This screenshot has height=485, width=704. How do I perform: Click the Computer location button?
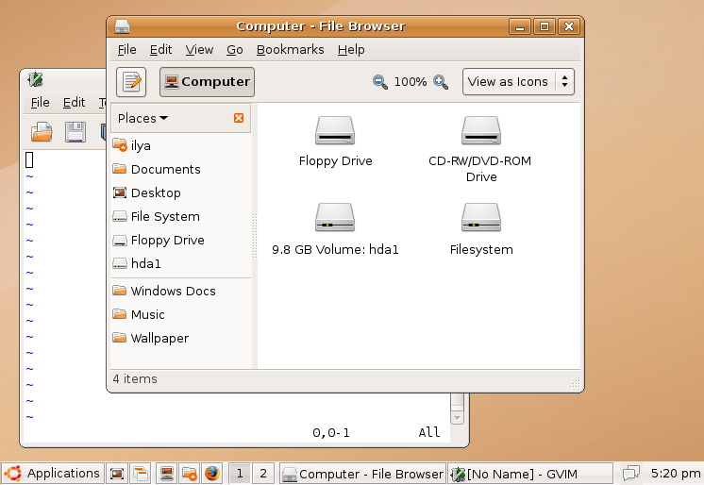(207, 82)
